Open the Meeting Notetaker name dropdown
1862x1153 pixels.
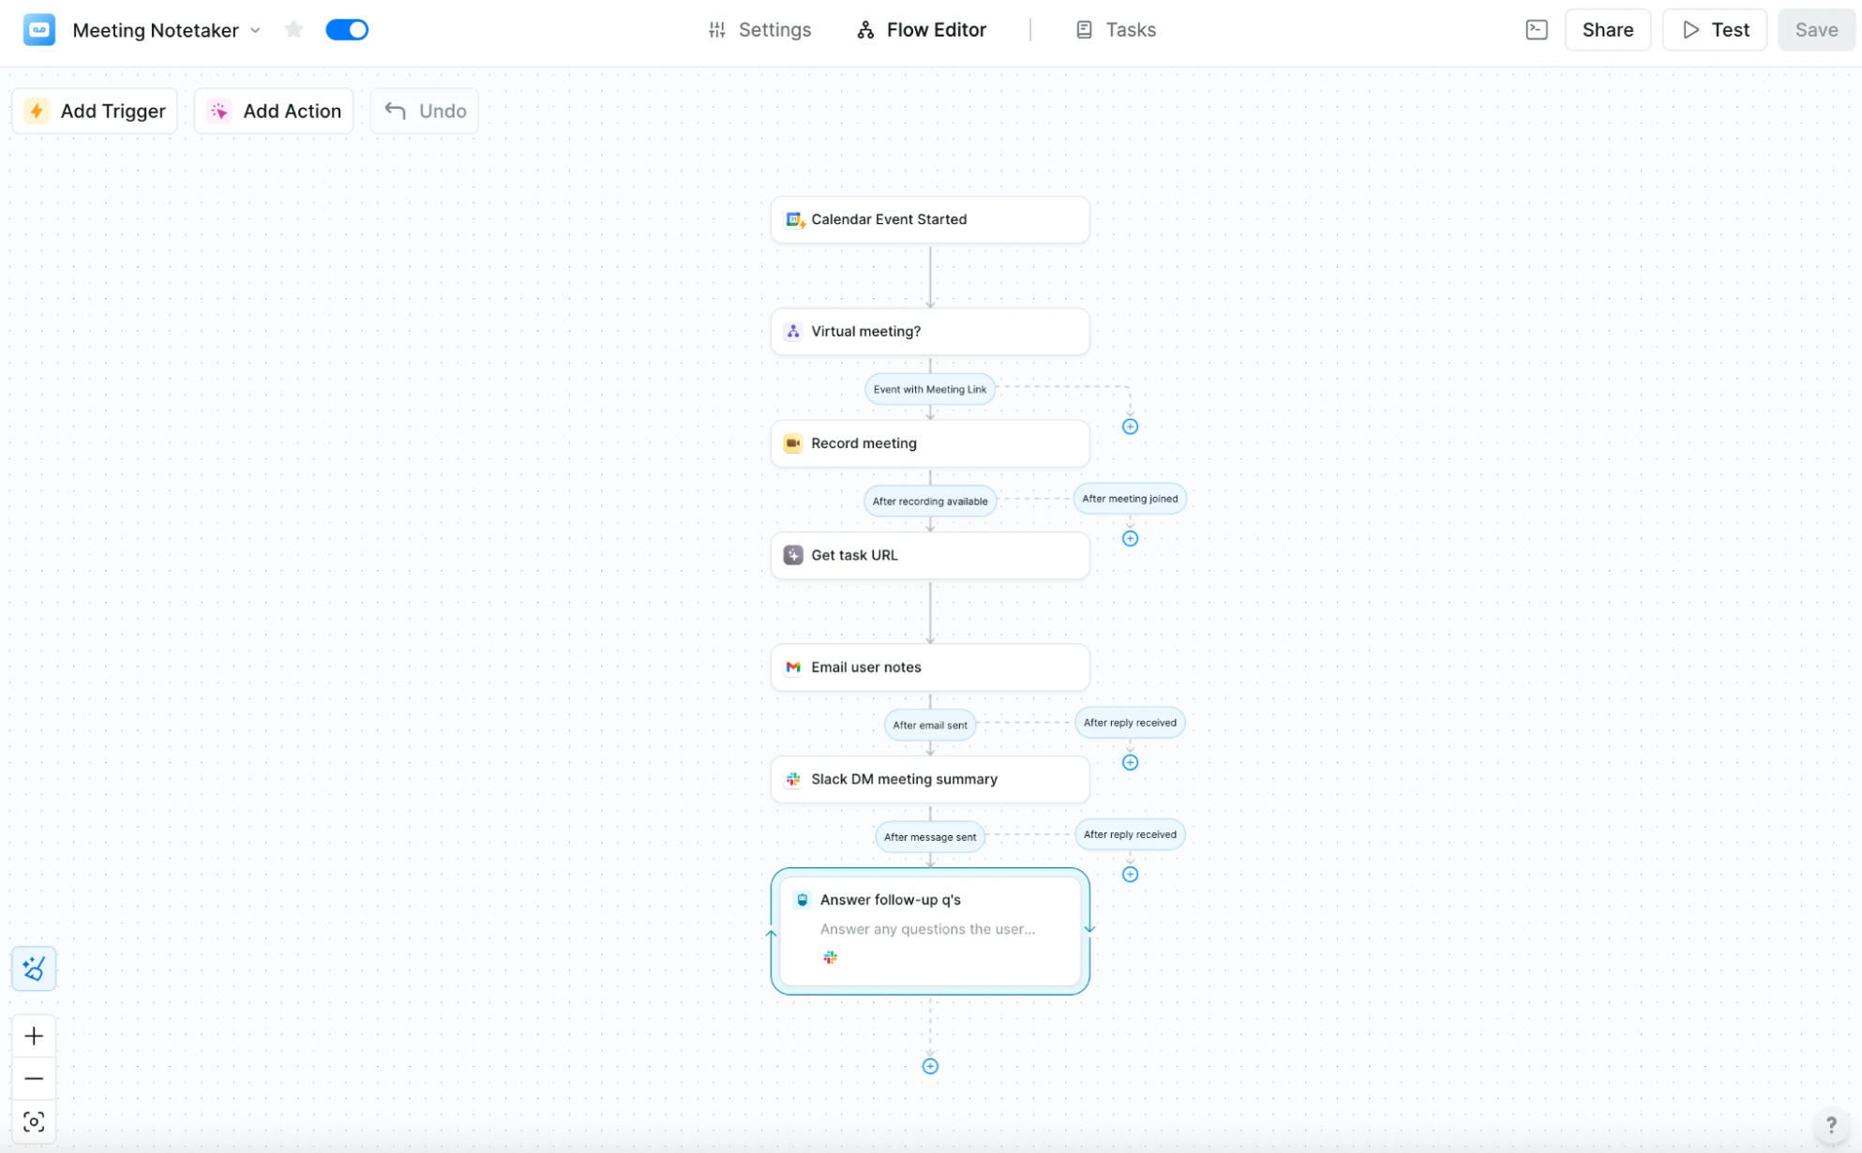point(255,30)
